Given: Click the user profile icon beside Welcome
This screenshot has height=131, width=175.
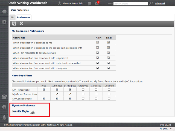Looking at the screenshot, I should tap(60, 4).
